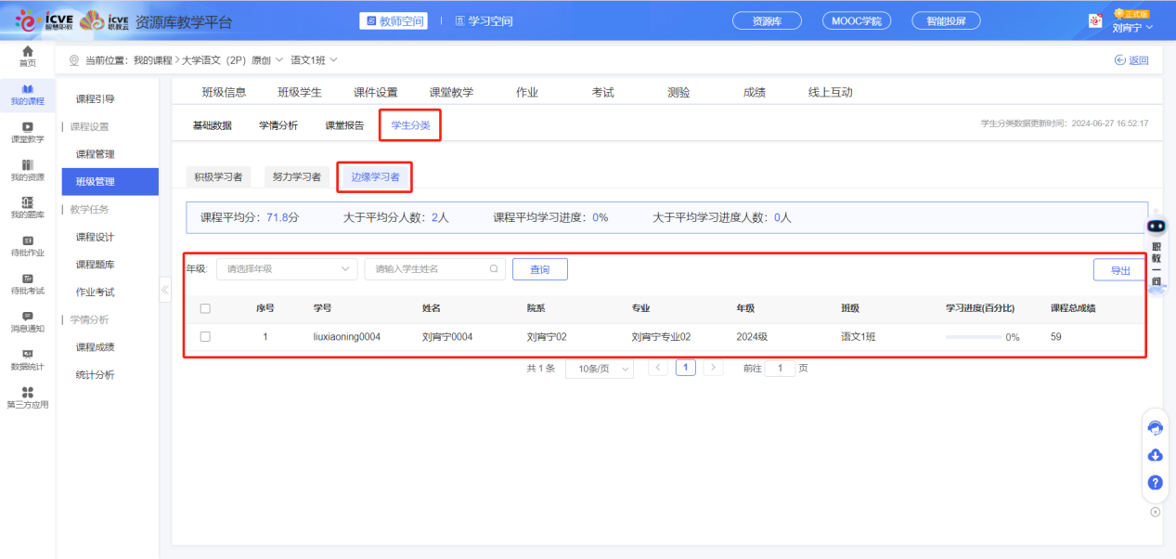Click the 导出 export button

click(1121, 268)
